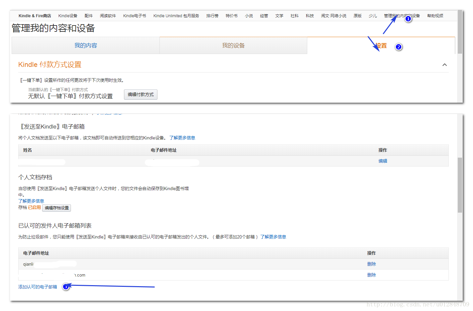Open Kindle Unlimited 包月服务 link
This screenshot has height=311, width=473.
(176, 16)
